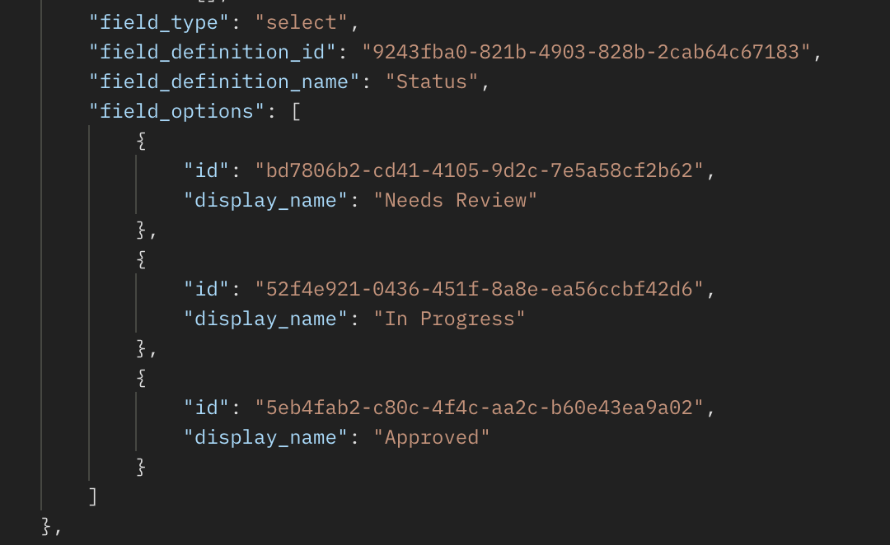Viewport: 890px width, 545px height.
Task: Click the id value starting with 52f4e921
Action: tap(480, 289)
